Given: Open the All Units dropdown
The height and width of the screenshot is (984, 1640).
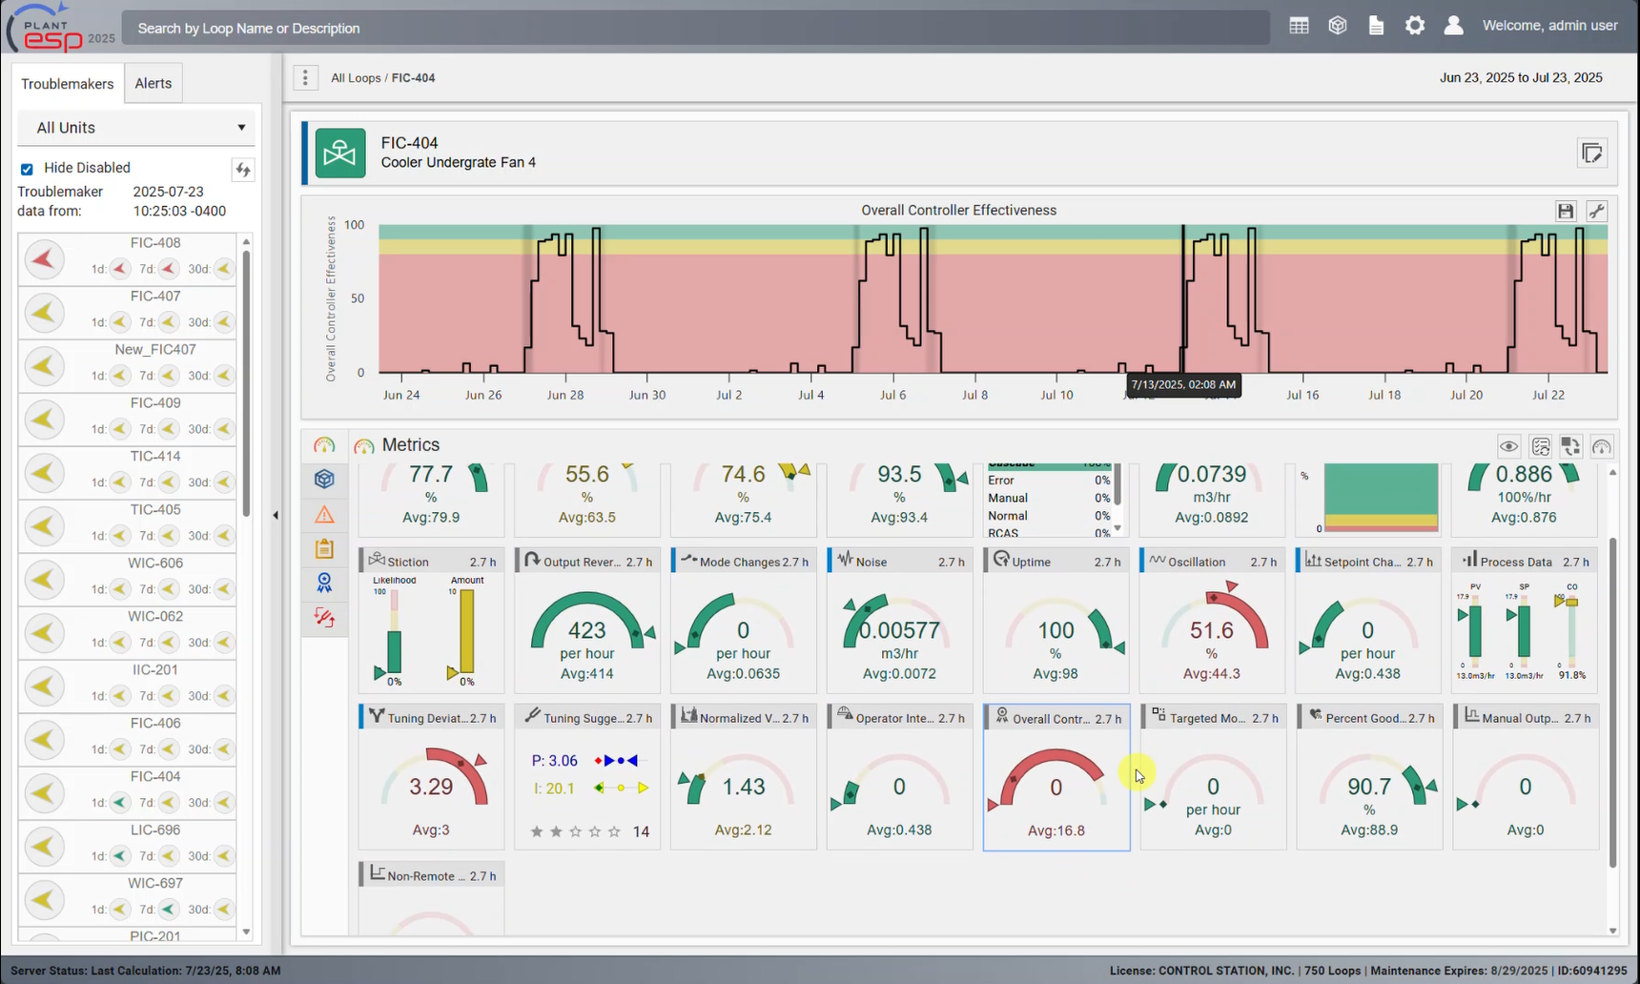Looking at the screenshot, I should (x=138, y=128).
